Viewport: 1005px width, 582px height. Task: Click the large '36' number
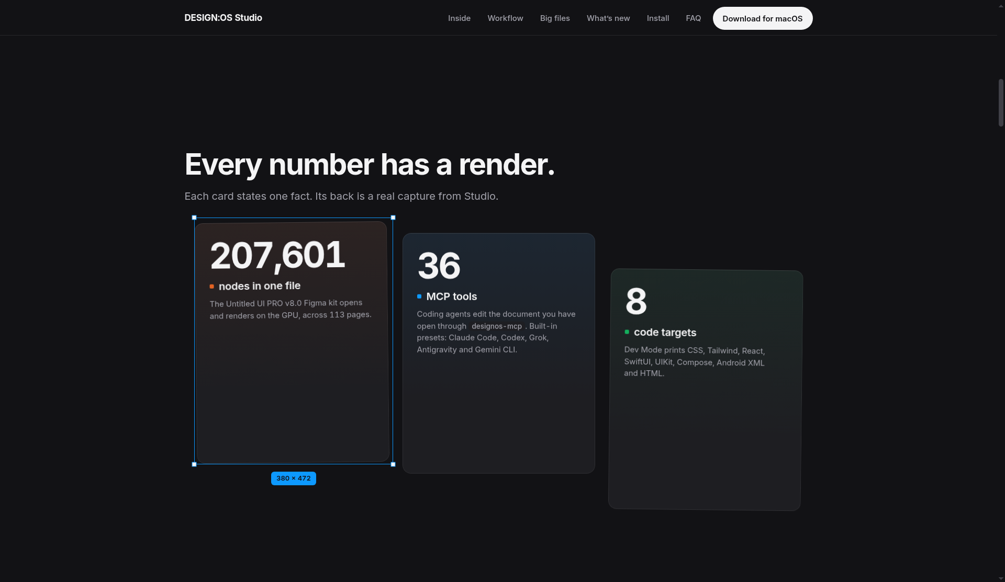(439, 266)
